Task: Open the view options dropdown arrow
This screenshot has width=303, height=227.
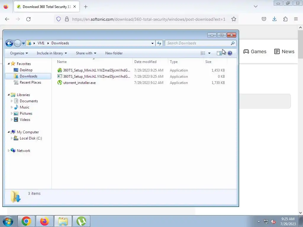Action: (209, 53)
